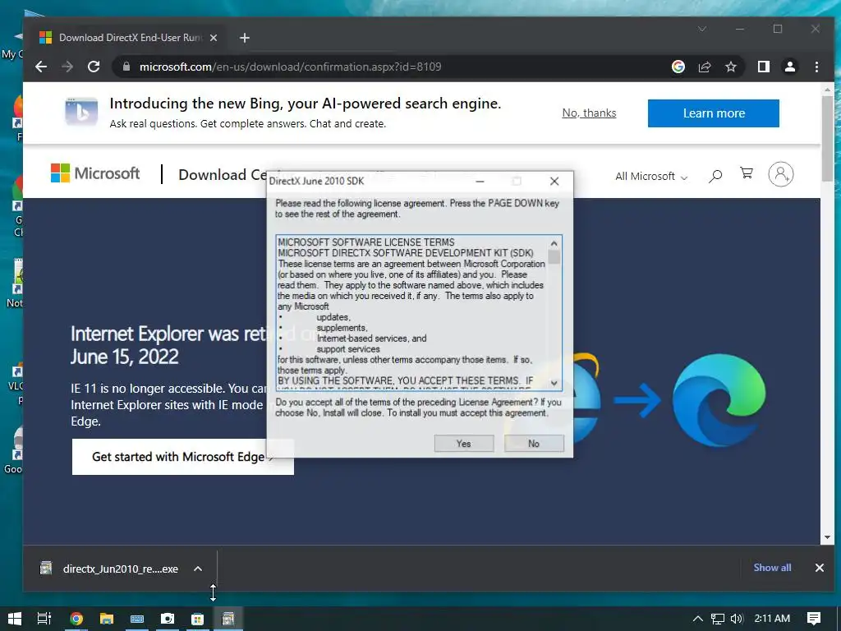Open the Chrome side panel icon
841x631 pixels.
(x=764, y=67)
